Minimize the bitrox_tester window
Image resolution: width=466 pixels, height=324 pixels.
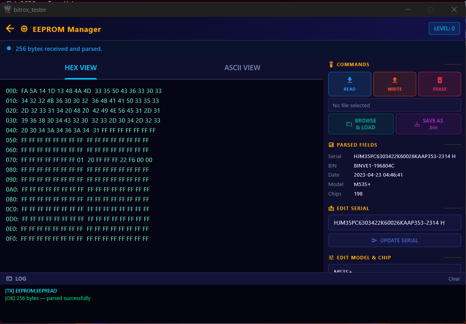[x=408, y=9]
